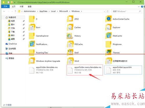Open the 2052 folder
145x108 pixels.
click(x=73, y=19)
